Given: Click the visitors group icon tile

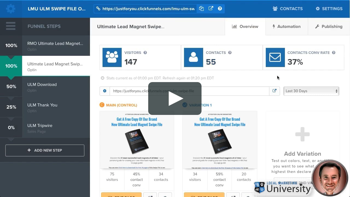Looking at the screenshot, I should coord(112,57).
